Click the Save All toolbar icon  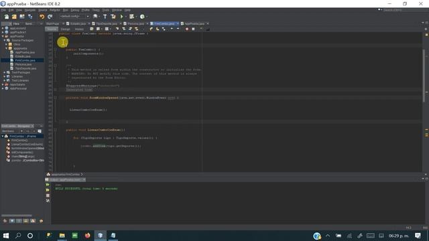tap(30, 17)
